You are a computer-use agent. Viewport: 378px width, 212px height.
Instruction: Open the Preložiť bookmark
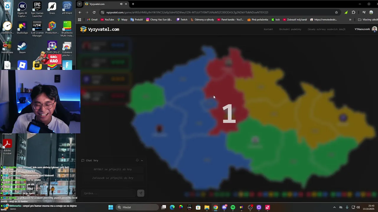tap(137, 20)
